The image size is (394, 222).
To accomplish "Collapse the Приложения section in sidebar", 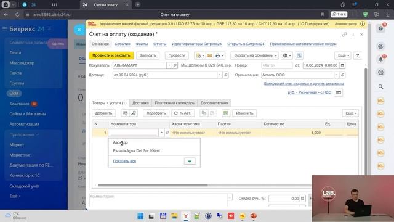I will tap(25, 134).
